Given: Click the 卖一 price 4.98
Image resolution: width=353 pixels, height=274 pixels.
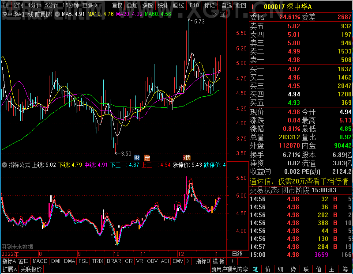Looking at the screenshot, I should [294, 60].
